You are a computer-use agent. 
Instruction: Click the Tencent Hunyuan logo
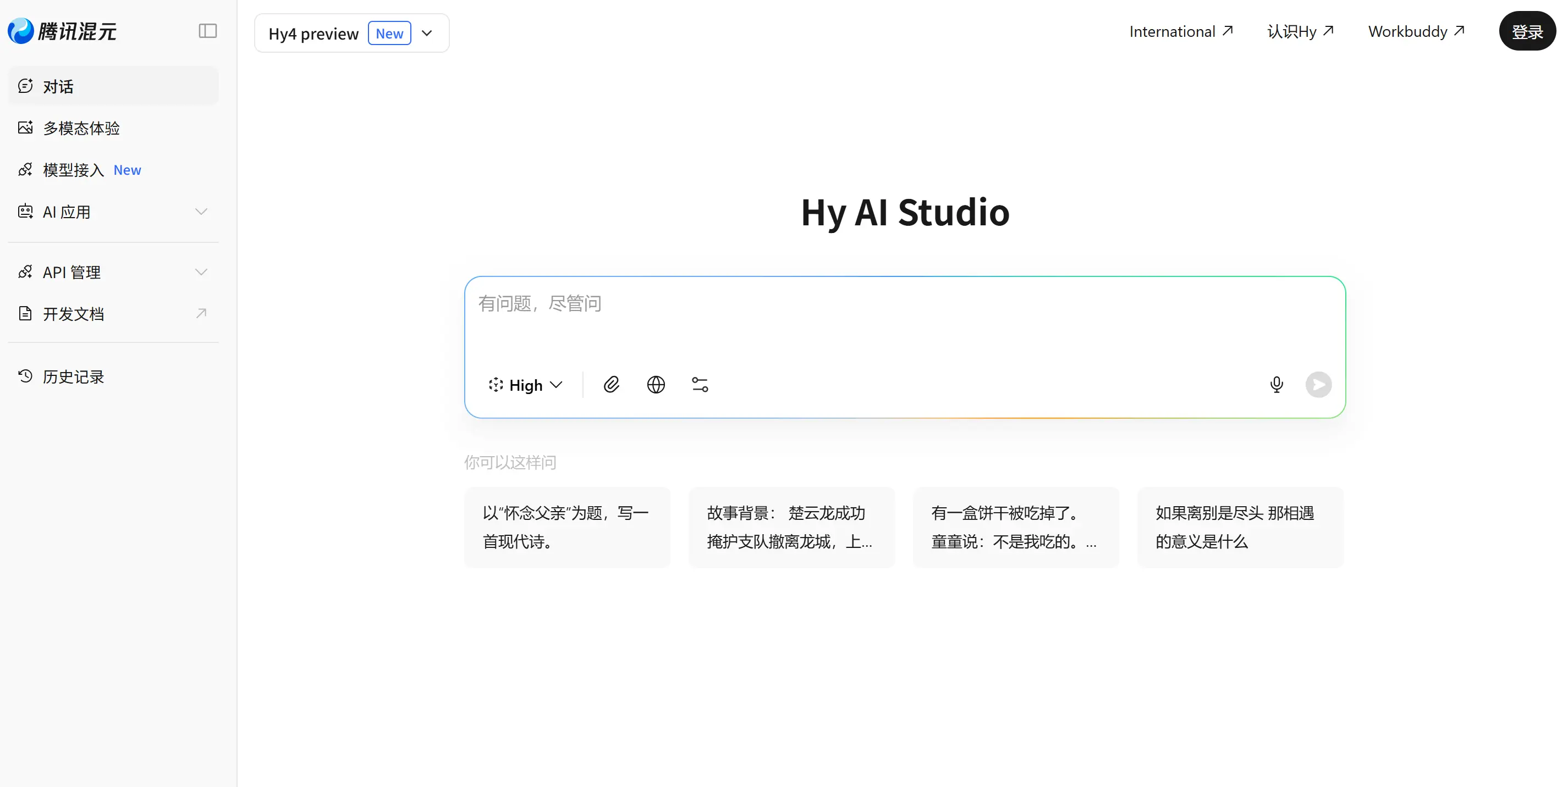62,31
